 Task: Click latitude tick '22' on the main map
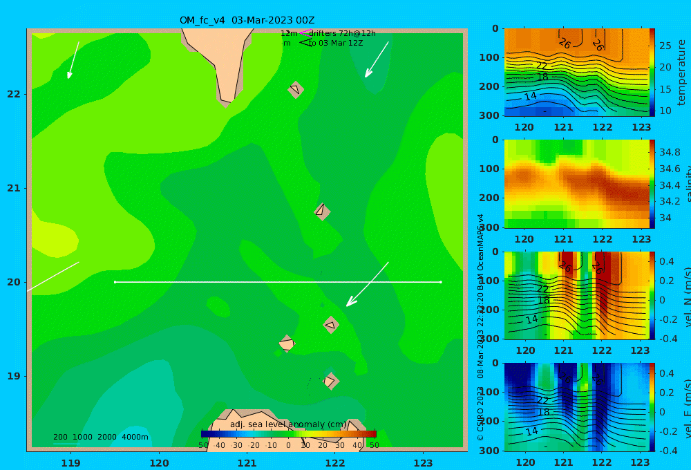tap(14, 94)
